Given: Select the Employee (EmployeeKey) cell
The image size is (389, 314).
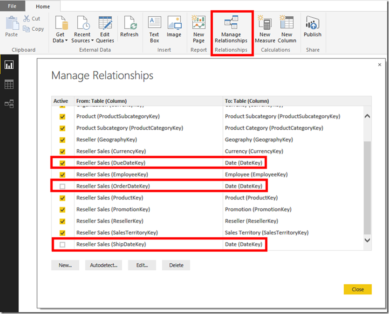Looking at the screenshot, I should pos(256,174).
